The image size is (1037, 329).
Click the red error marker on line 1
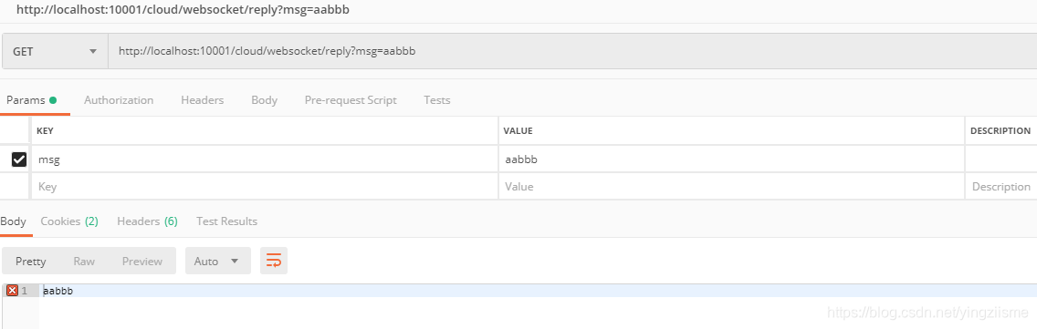click(12, 291)
